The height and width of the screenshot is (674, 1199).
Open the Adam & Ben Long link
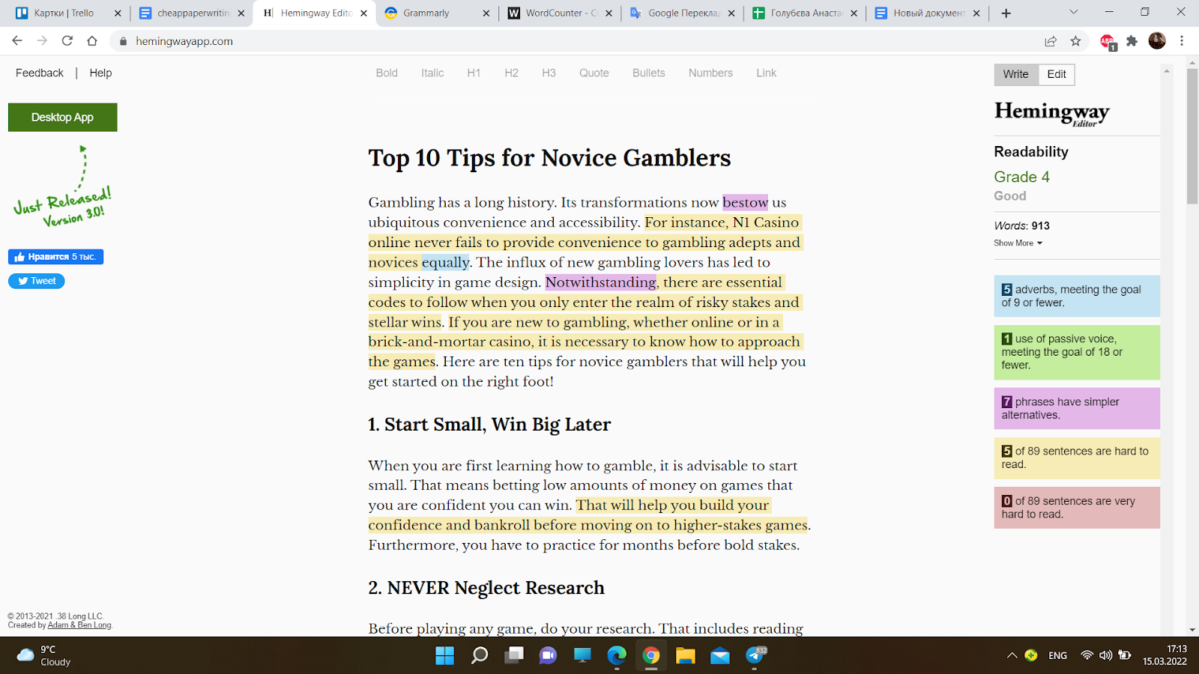(79, 625)
